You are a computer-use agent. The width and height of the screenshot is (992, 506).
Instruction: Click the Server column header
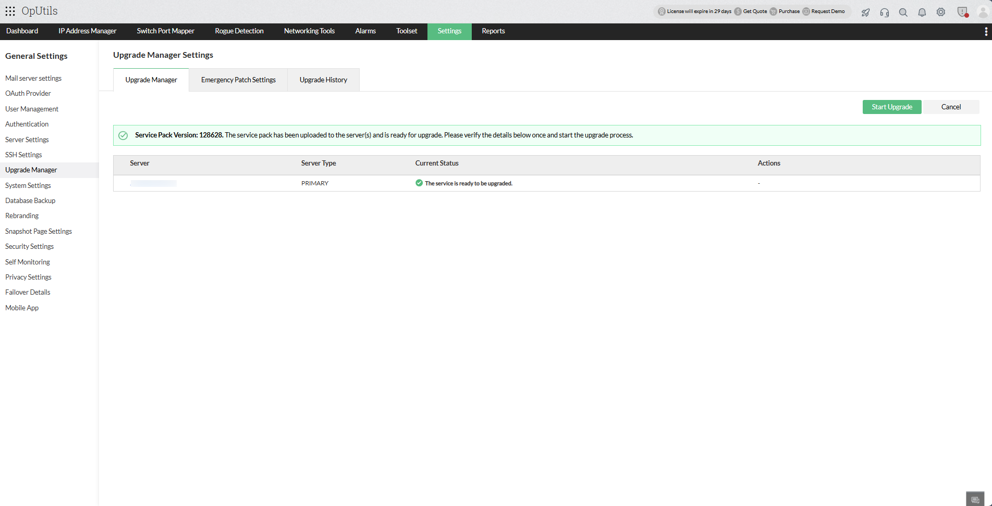pos(140,163)
